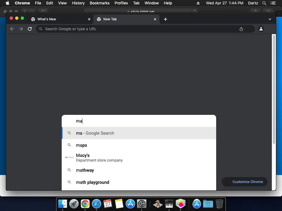Select the 'ma - Google Search' suggestion

pyautogui.click(x=139, y=133)
